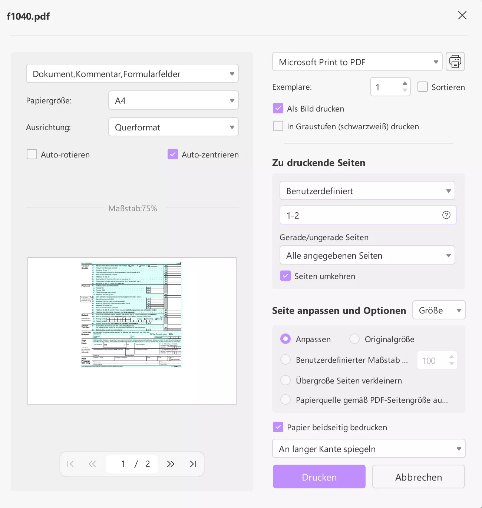Image resolution: width=482 pixels, height=508 pixels.
Task: Go to the next preview page
Action: (x=171, y=464)
